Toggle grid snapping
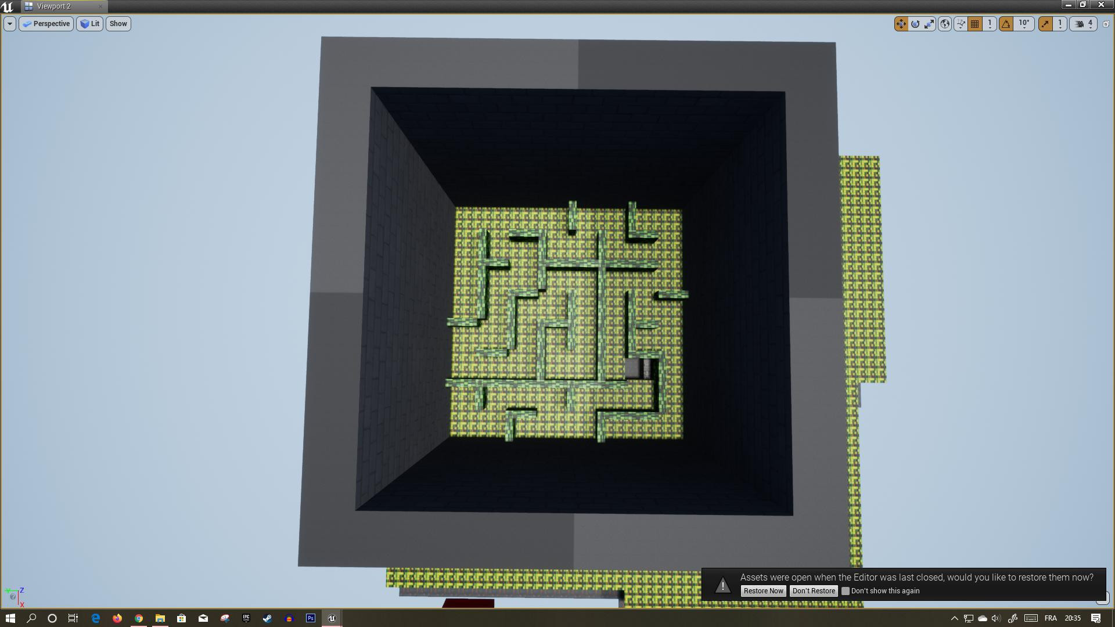 click(975, 24)
